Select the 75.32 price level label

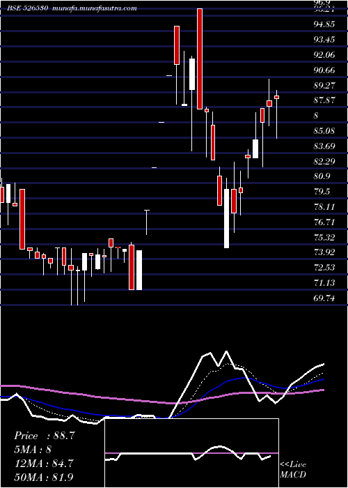(x=324, y=238)
